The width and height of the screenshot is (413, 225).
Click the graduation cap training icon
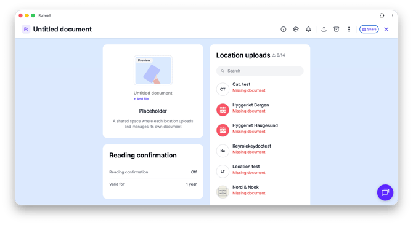296,30
